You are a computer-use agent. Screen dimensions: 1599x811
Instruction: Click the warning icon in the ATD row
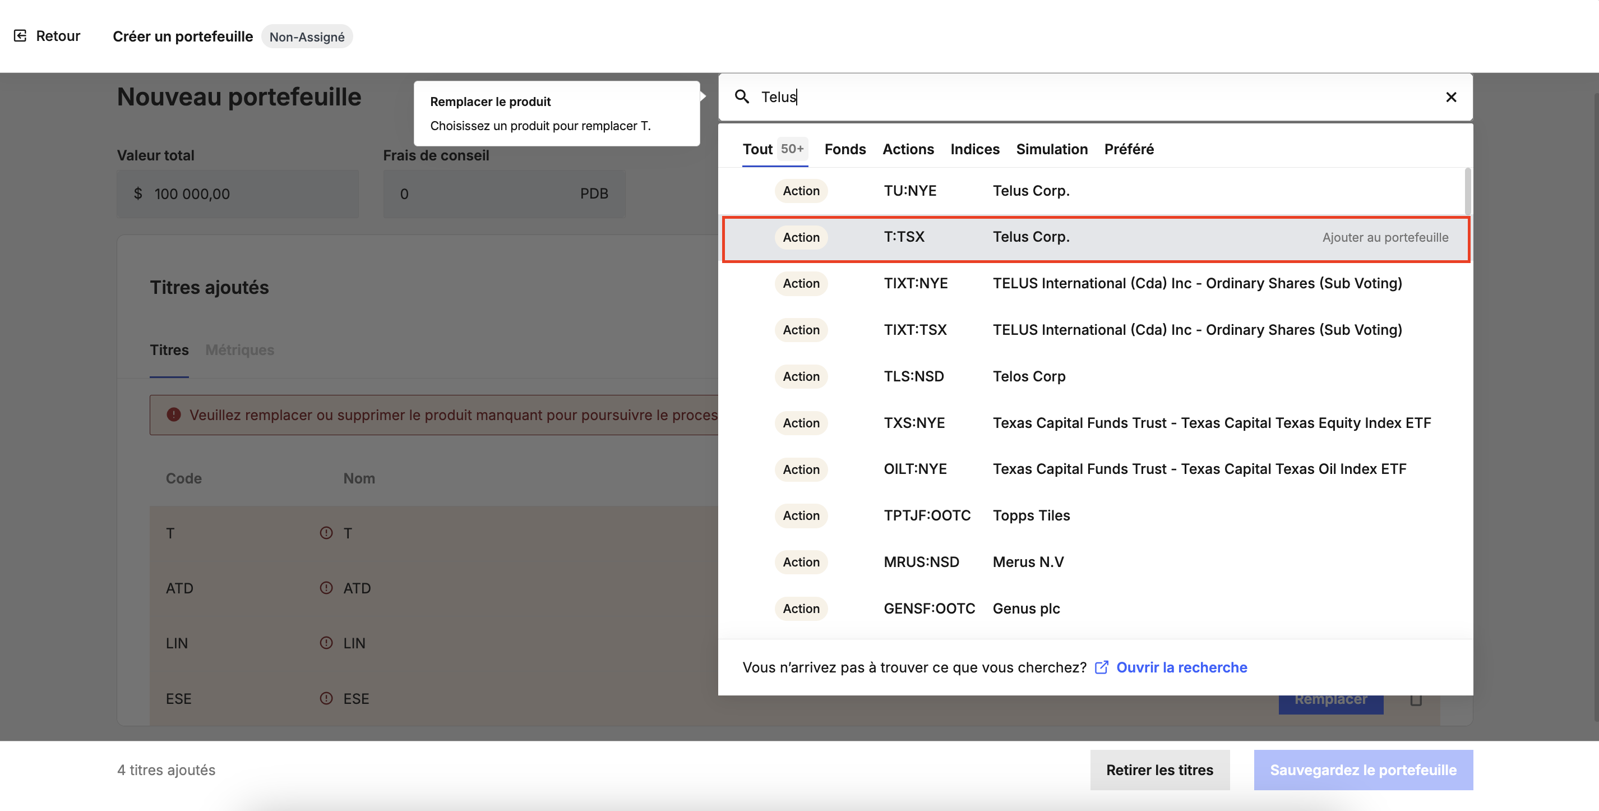tap(326, 587)
